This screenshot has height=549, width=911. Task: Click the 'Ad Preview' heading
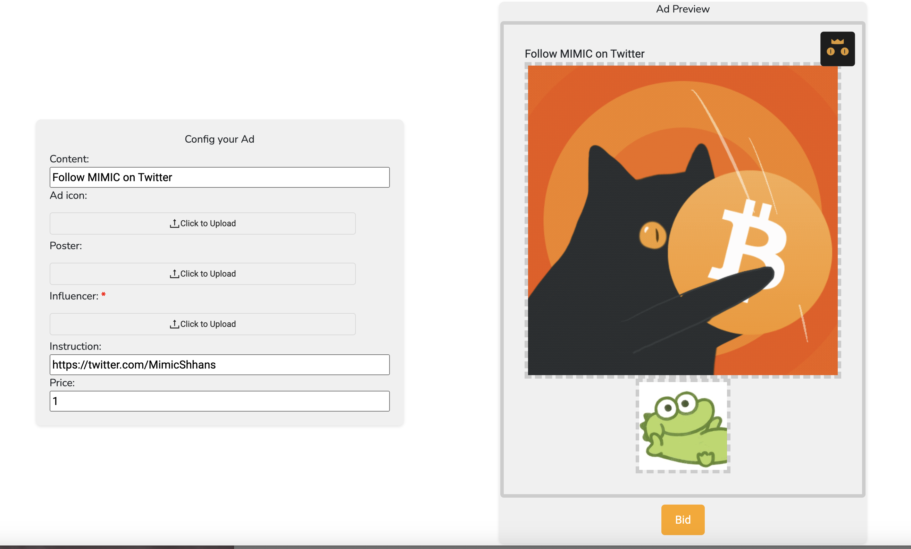click(x=683, y=9)
